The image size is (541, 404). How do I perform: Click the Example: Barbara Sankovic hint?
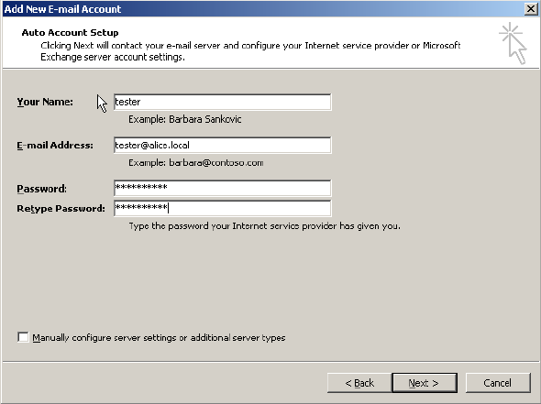tap(184, 119)
